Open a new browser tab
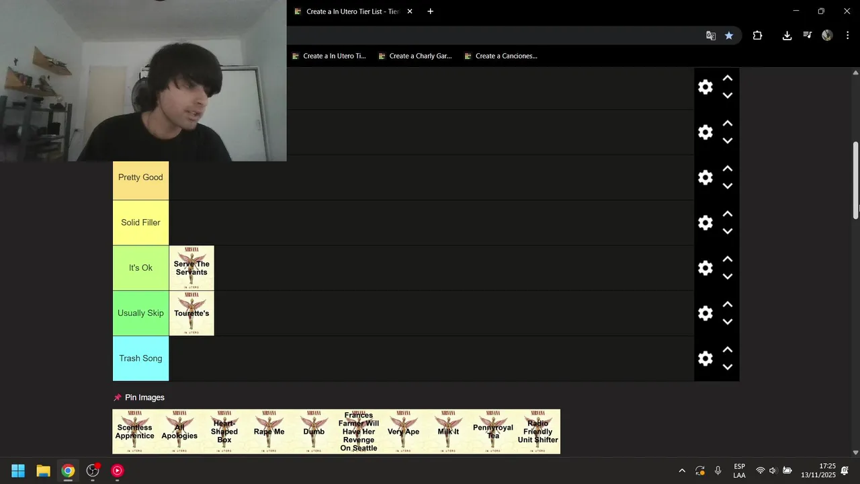860x484 pixels. click(430, 11)
